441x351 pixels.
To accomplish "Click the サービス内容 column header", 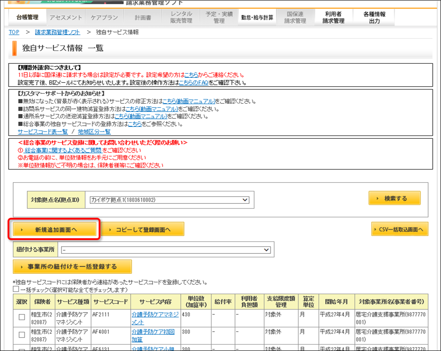I will (155, 301).
